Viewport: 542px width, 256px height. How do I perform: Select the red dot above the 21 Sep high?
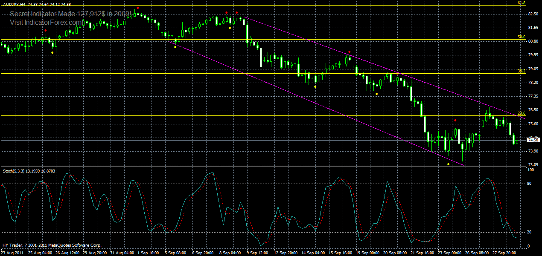(x=455, y=121)
